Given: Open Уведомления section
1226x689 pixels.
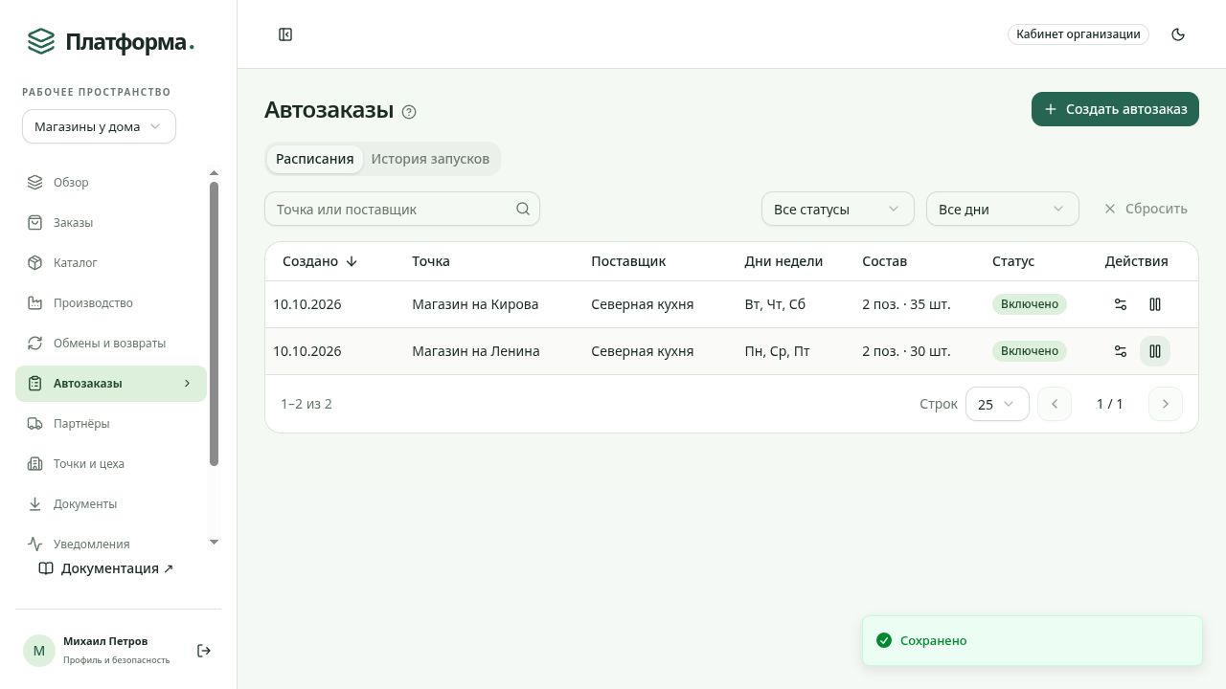Looking at the screenshot, I should point(111,544).
